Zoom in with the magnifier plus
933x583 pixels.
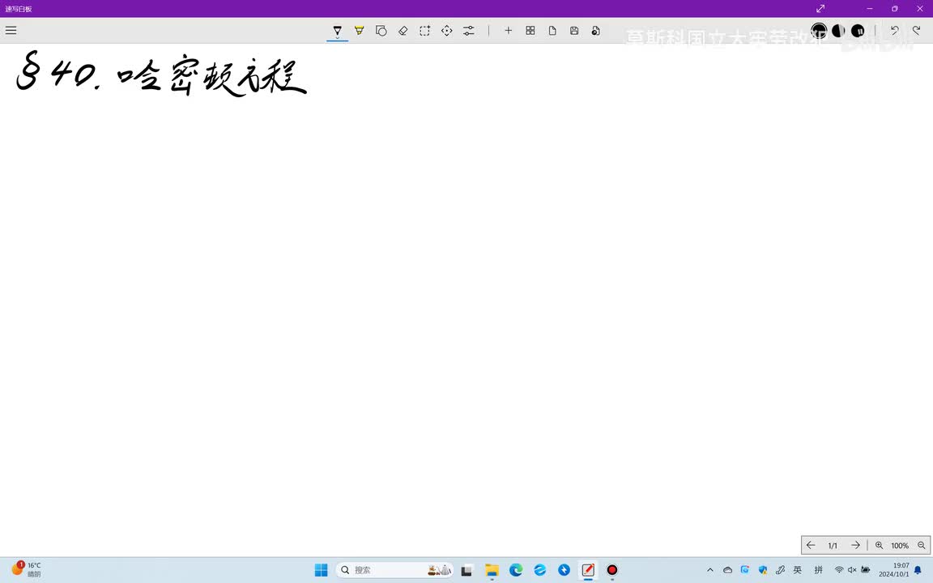click(879, 545)
